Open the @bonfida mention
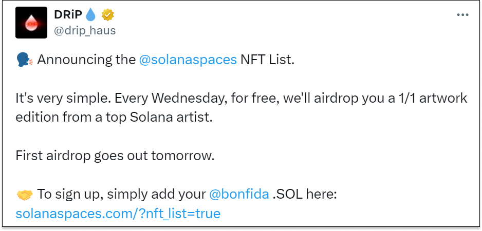The width and height of the screenshot is (482, 231). point(239,195)
